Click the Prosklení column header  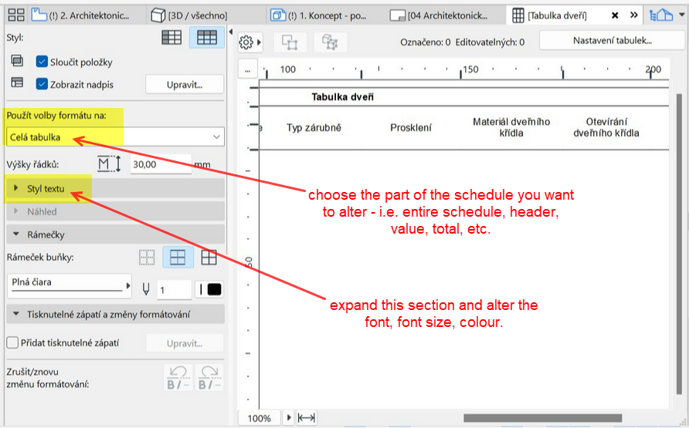click(x=411, y=127)
